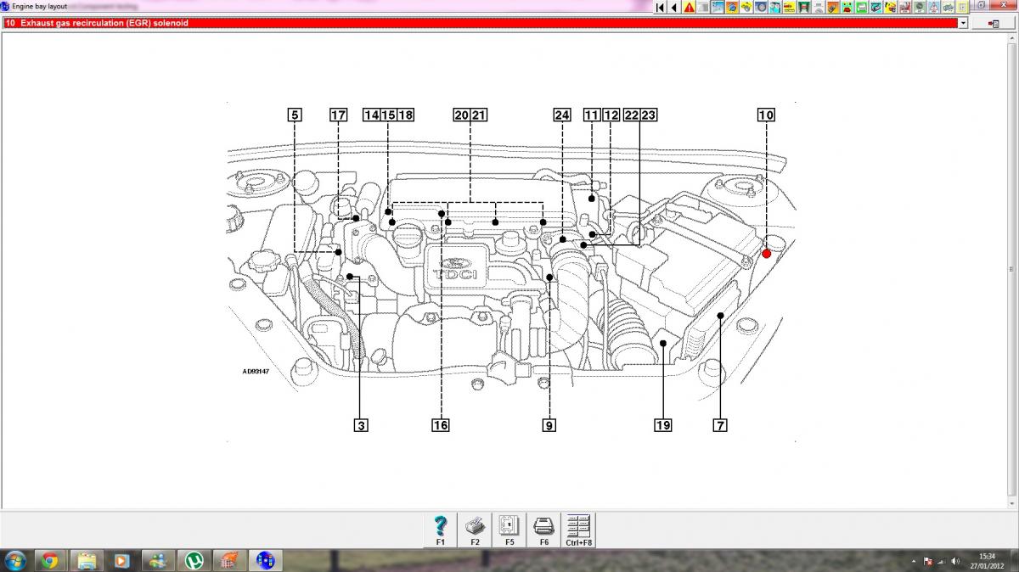Go back using the left arrow icon
Screen dimensions: 1019x572
(674, 8)
